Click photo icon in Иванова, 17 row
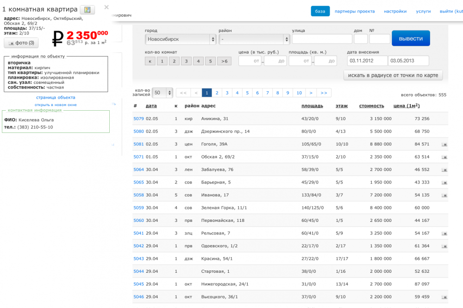The image size is (463, 308). click(444, 195)
